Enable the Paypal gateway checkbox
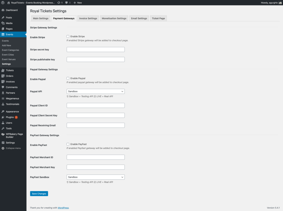The height and width of the screenshot is (211, 283). (68, 78)
